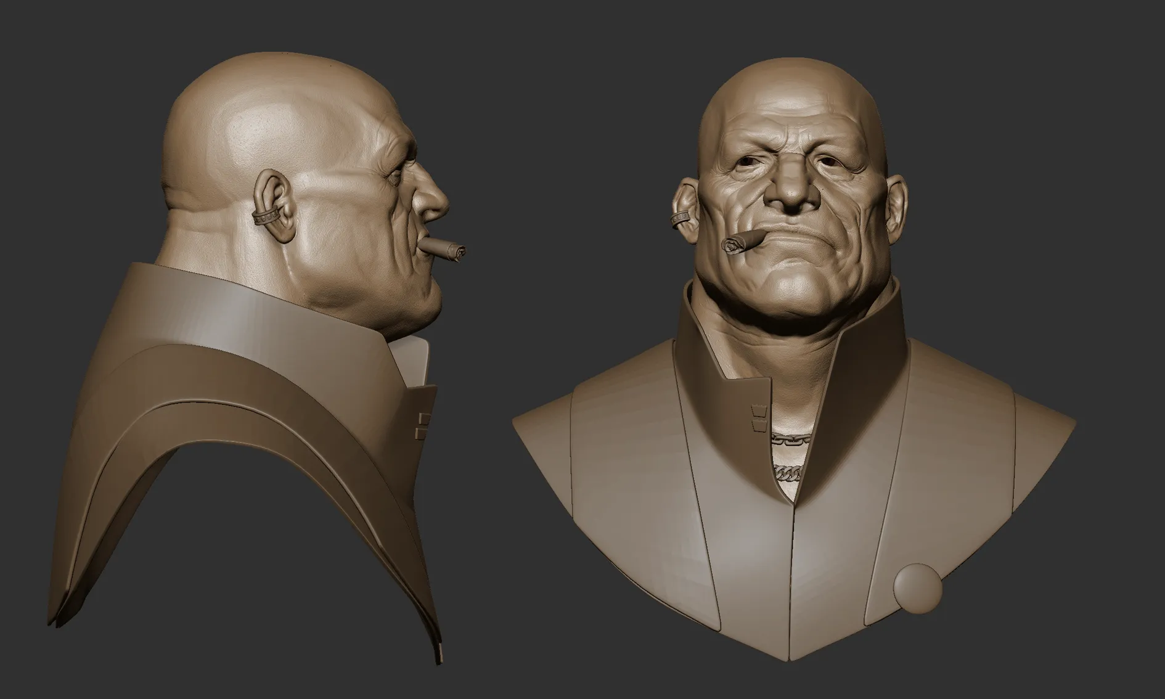Select the ear ring on the front-view bust
Viewport: 1165px width, 699px height.
681,219
